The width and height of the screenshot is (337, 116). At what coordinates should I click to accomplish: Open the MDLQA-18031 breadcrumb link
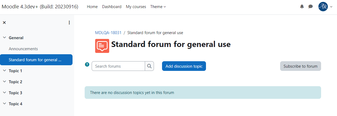click(x=108, y=33)
